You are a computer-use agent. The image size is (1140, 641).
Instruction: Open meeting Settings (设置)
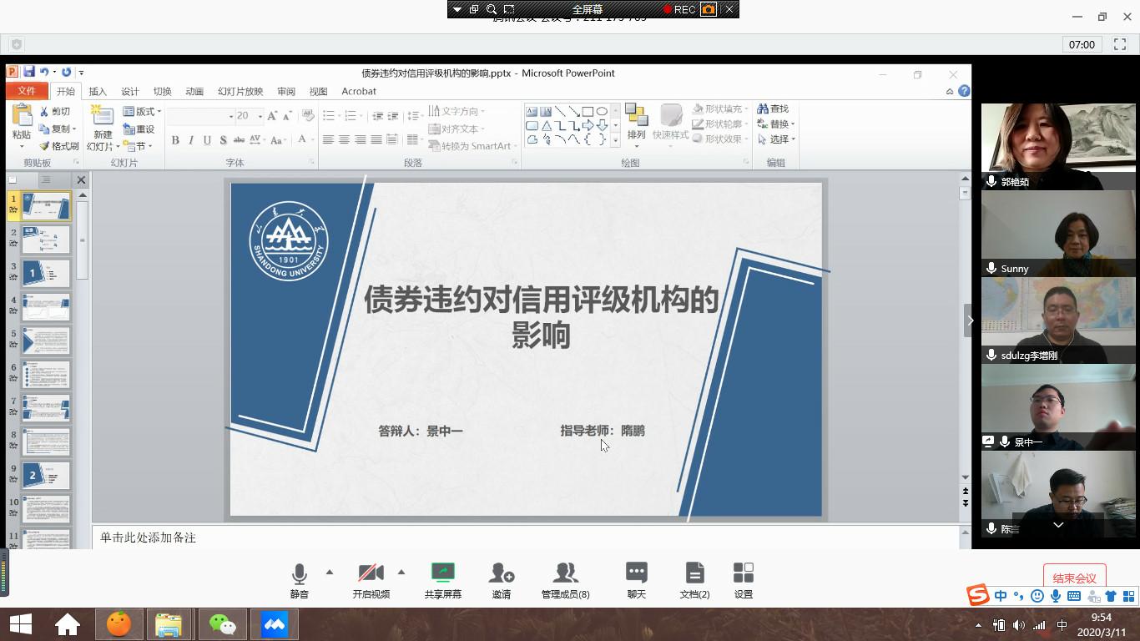point(743,573)
